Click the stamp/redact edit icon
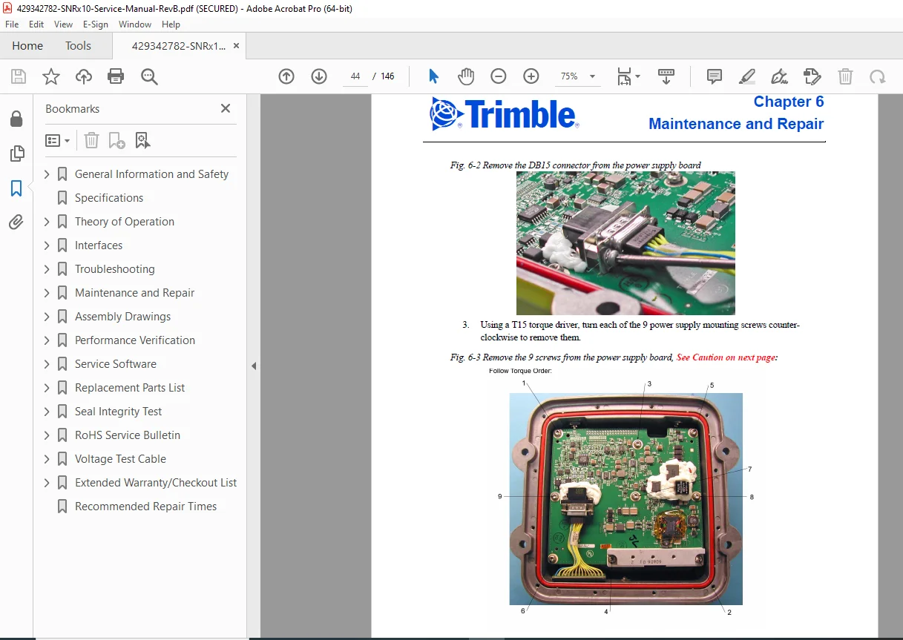Screen dimensions: 903x640 click(x=812, y=76)
